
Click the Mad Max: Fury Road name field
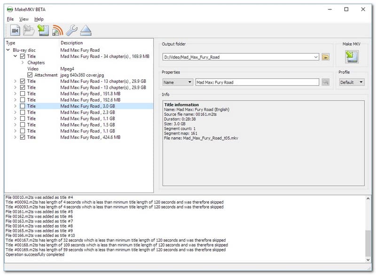[x=257, y=82]
